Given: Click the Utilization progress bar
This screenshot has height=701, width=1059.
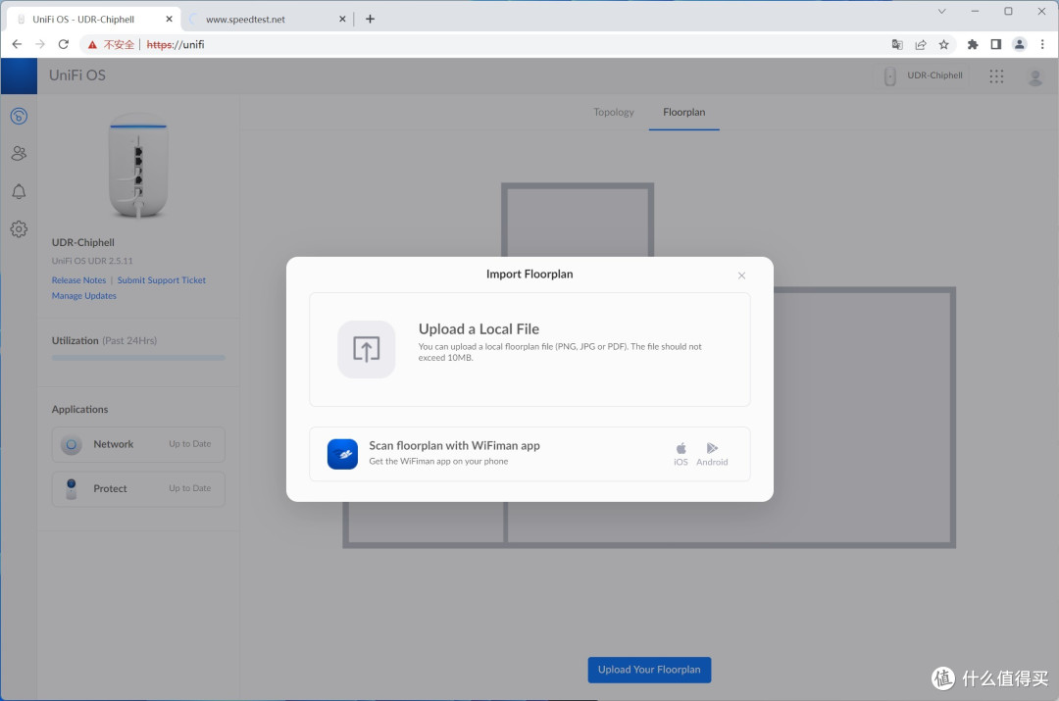Looking at the screenshot, I should click(x=137, y=358).
